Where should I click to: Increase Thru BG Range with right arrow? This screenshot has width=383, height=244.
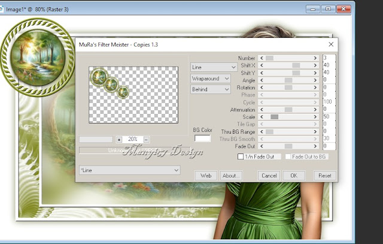(x=315, y=132)
